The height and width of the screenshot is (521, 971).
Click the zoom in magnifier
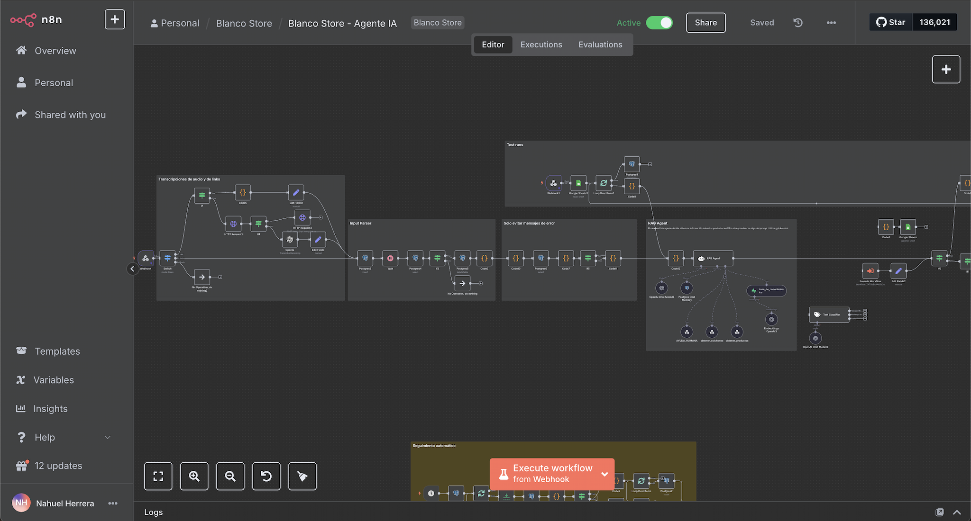coord(194,476)
